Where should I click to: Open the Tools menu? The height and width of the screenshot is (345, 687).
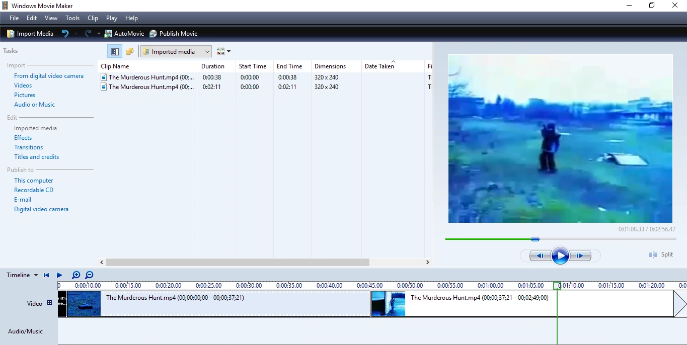72,18
